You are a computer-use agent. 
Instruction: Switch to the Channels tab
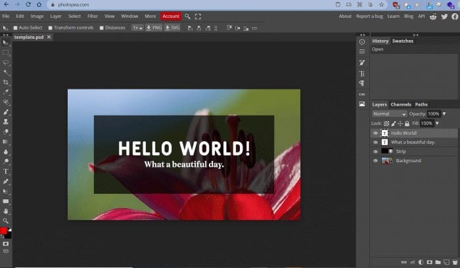coord(401,104)
